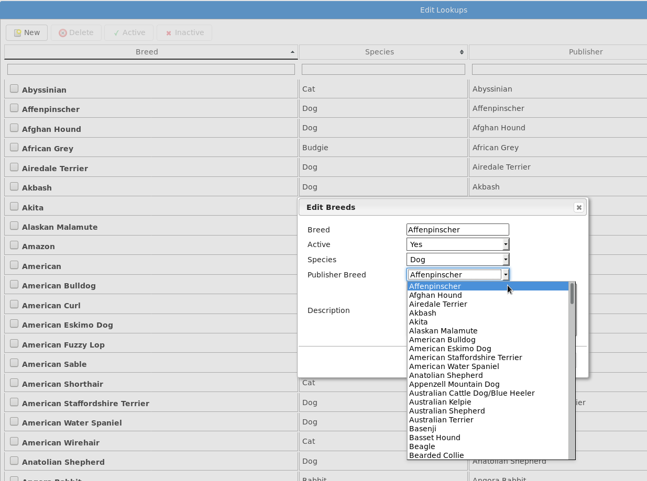Screen dimensions: 647x481
Task: Check the checkbox beside American Bulldog
Action: pos(14,283)
